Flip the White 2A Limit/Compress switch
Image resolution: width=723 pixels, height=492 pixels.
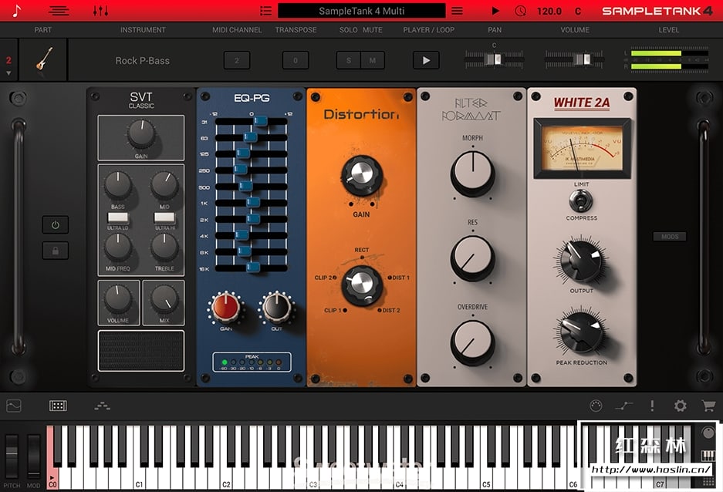click(x=580, y=201)
